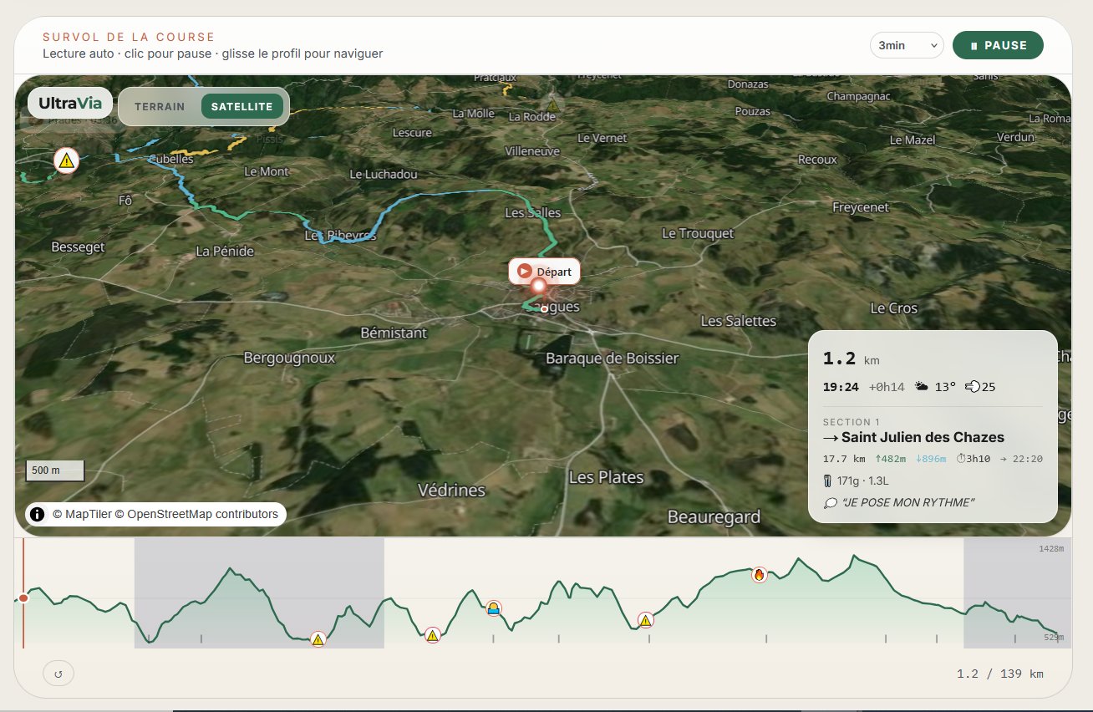
Task: Click the "JE POSE MON RYTHME" quote
Action: click(x=908, y=503)
